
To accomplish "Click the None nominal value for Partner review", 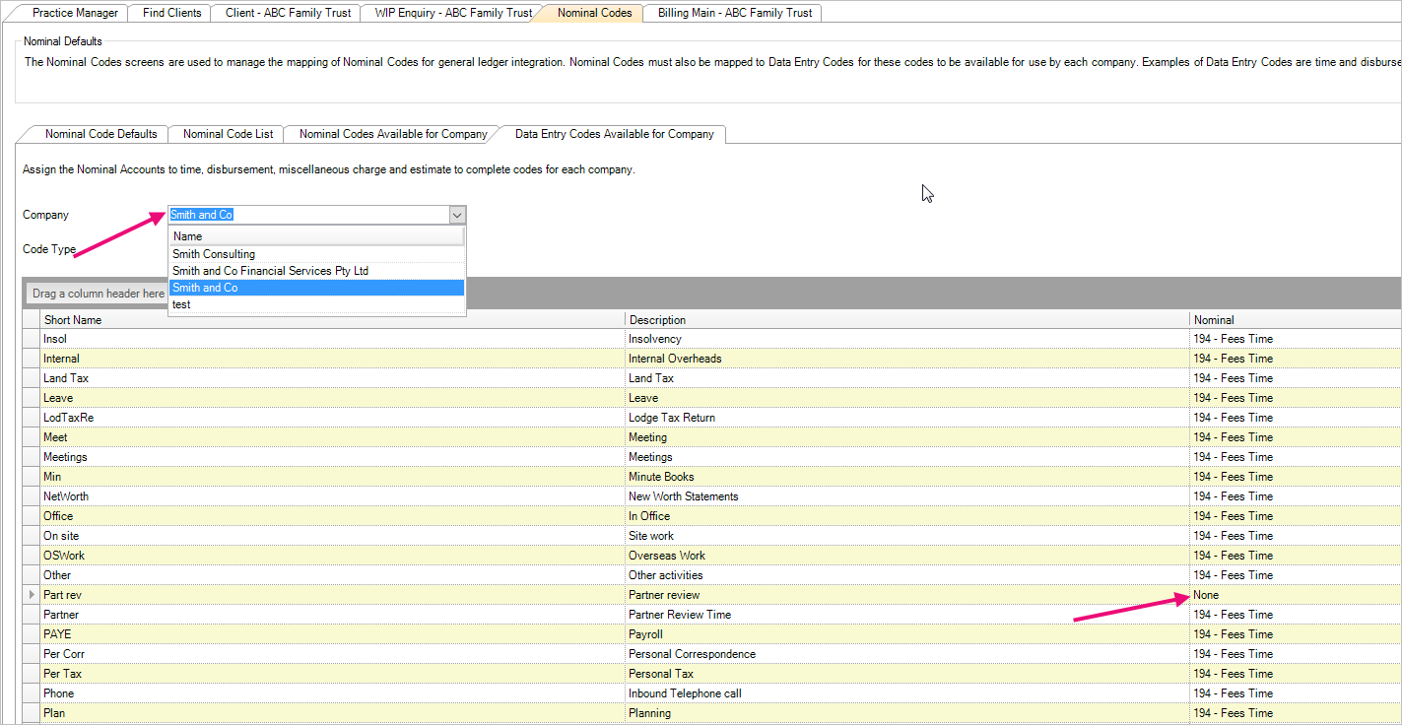I will coord(1205,594).
